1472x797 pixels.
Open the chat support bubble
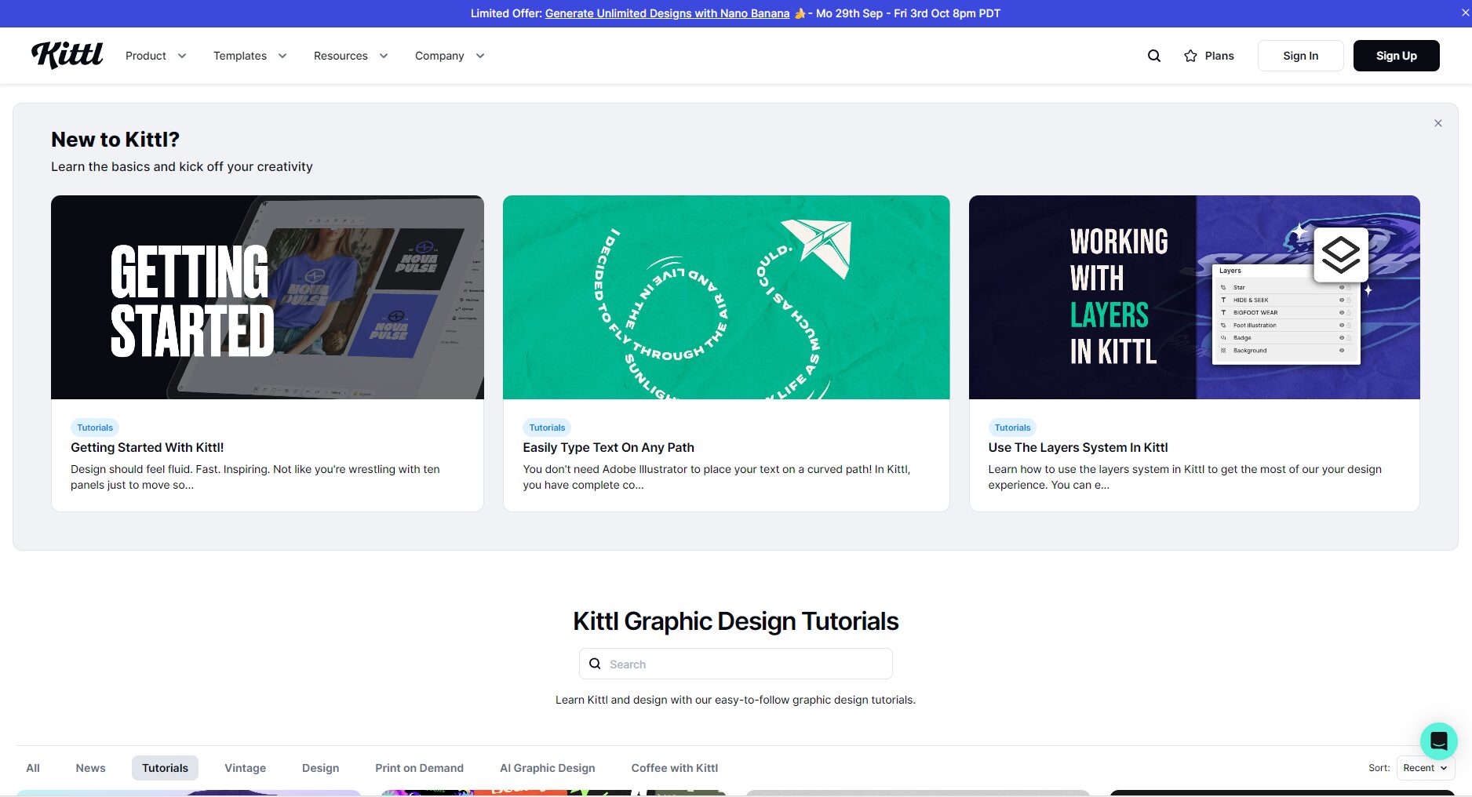1438,741
